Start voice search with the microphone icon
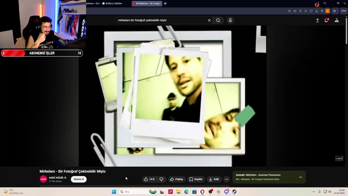This screenshot has height=196, width=348. pos(230,20)
